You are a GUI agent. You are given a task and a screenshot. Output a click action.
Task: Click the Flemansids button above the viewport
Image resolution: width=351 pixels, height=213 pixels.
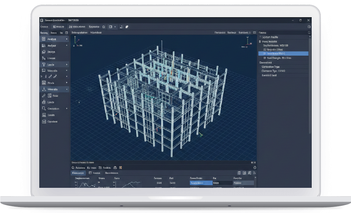(220, 33)
